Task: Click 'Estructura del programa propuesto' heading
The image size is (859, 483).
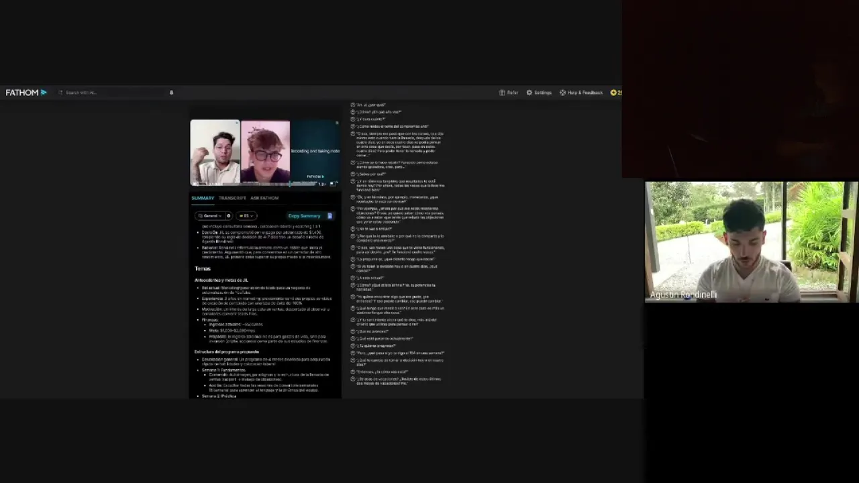Action: pyautogui.click(x=227, y=352)
